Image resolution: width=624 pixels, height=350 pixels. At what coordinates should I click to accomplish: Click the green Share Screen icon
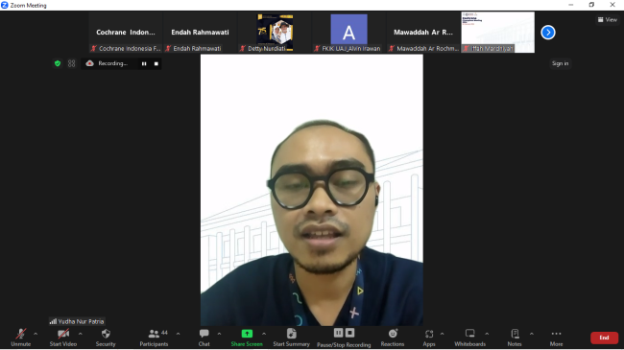coord(247,334)
